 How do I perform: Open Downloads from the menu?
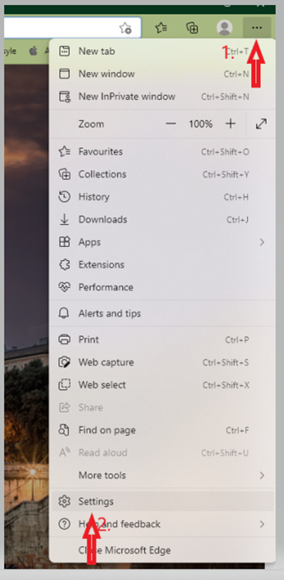click(x=162, y=220)
